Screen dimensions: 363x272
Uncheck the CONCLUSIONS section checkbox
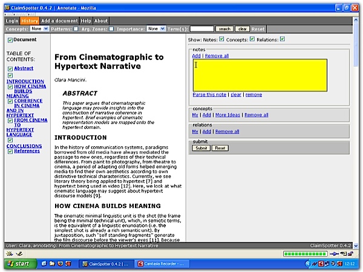10,140
